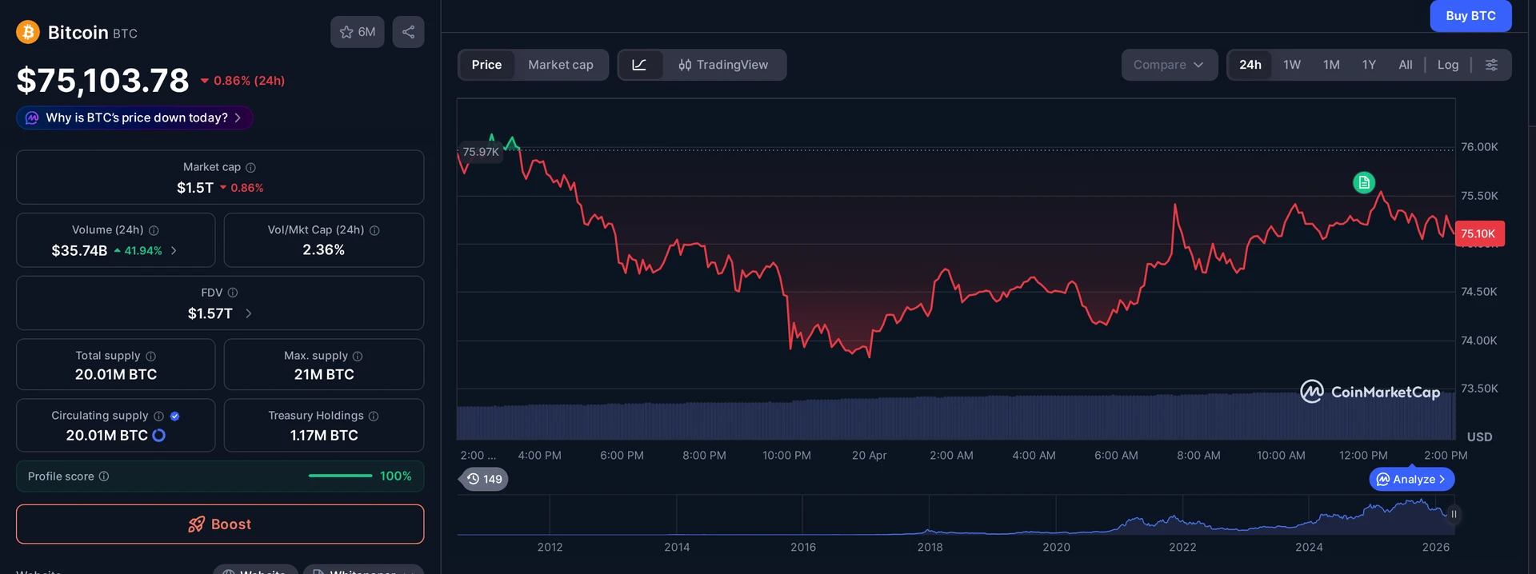Screen dimensions: 1536x574
Task: Open the Max. supply info icon
Action: pos(358,356)
